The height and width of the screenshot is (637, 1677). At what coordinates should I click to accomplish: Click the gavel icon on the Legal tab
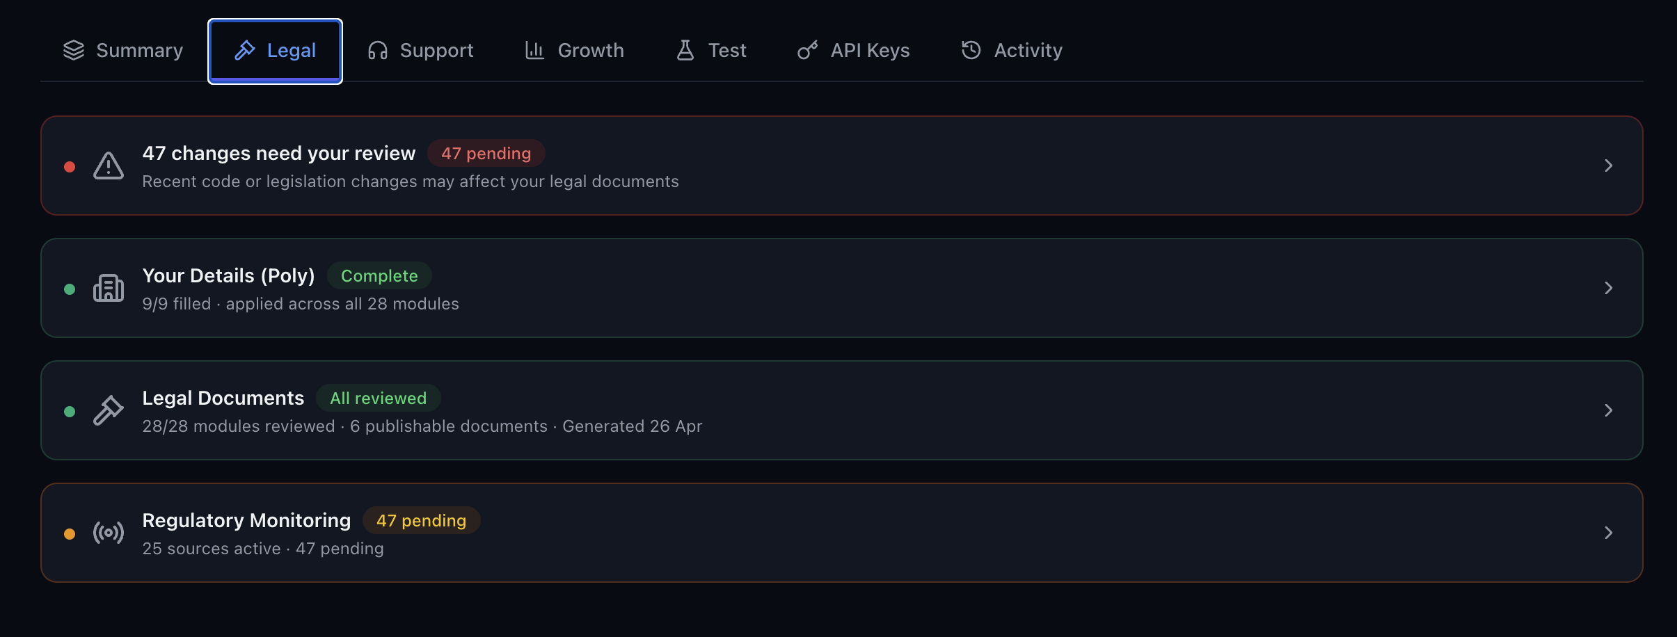pos(244,50)
